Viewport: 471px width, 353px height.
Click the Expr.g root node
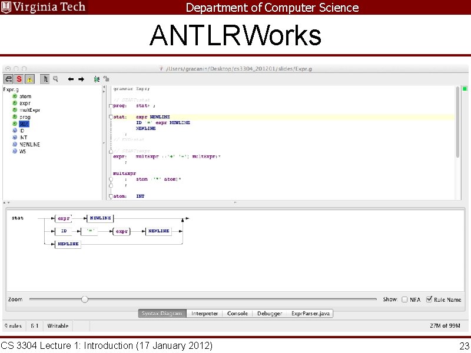click(11, 89)
